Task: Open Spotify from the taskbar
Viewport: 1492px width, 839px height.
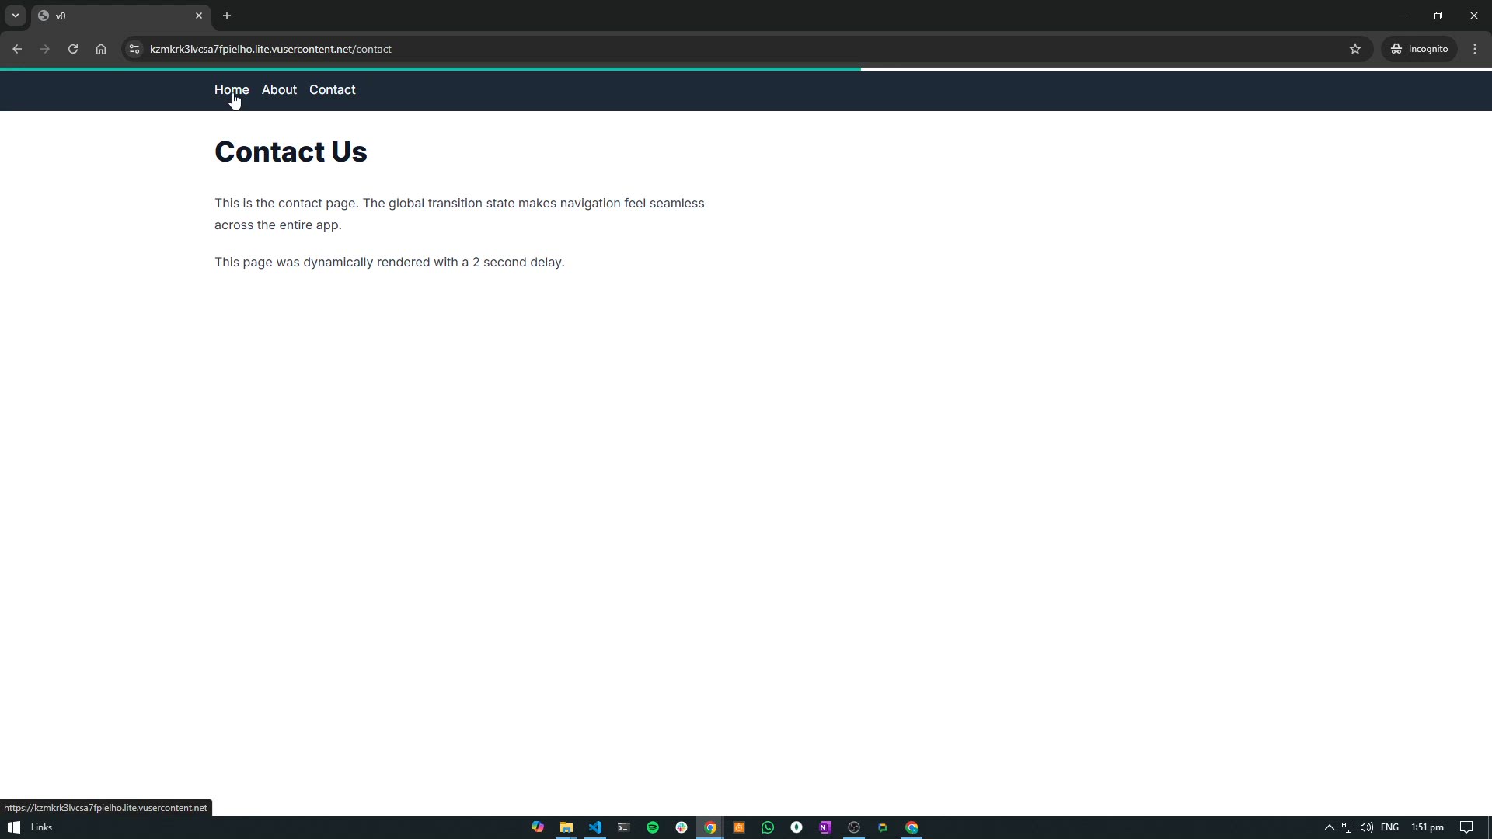Action: [652, 827]
